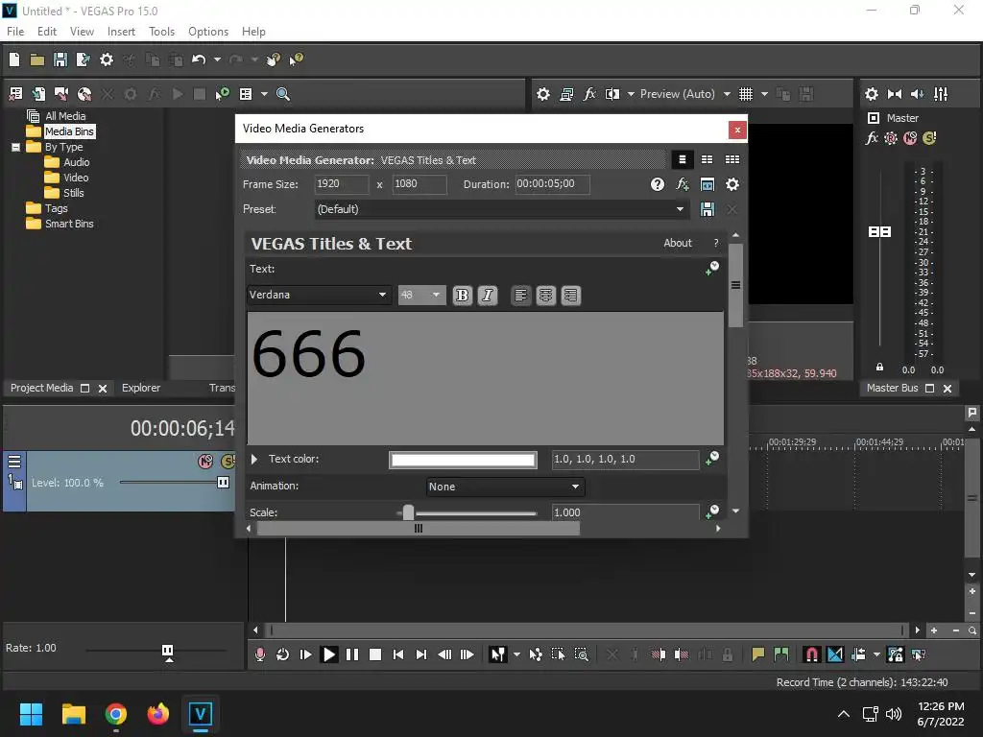Image resolution: width=983 pixels, height=737 pixels.
Task: Open the Verdana font dropdown
Action: (382, 295)
